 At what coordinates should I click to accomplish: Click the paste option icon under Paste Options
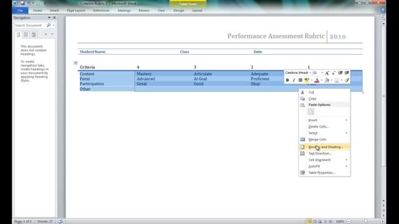[310, 111]
